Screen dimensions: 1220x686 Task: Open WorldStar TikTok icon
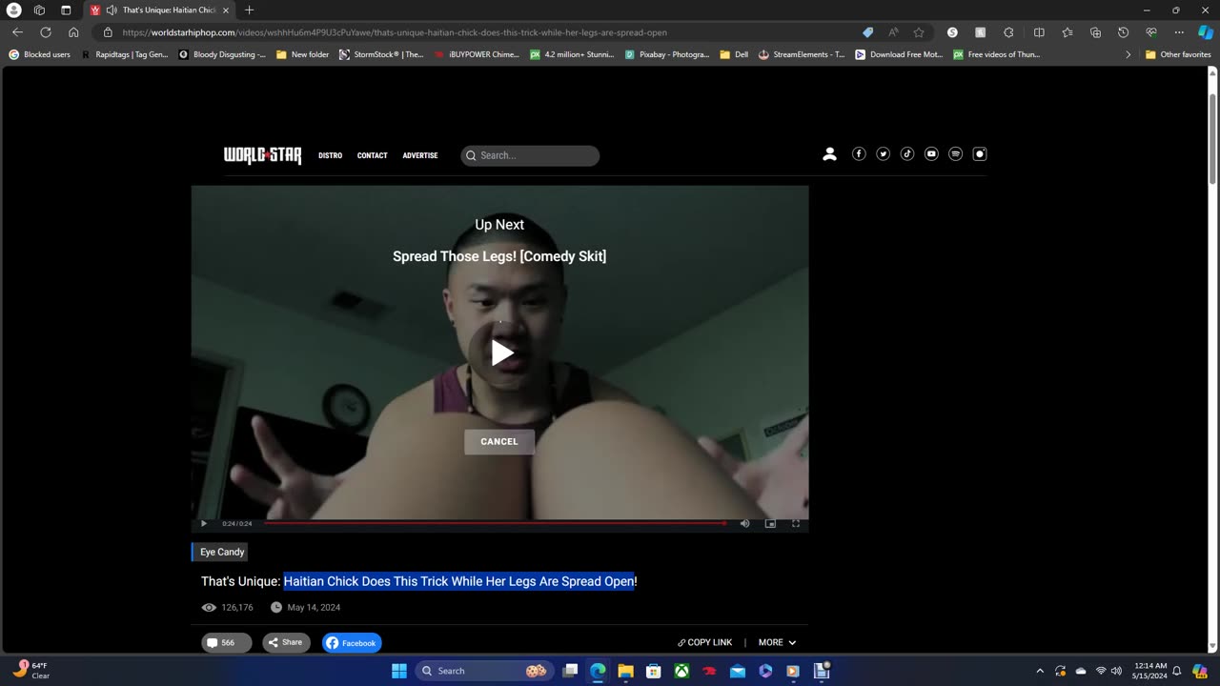[907, 154]
